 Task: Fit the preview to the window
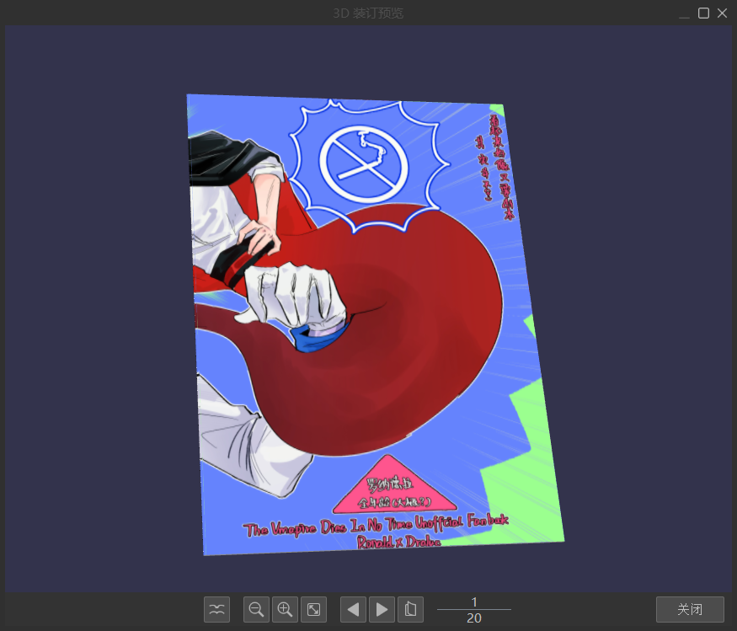pos(313,609)
